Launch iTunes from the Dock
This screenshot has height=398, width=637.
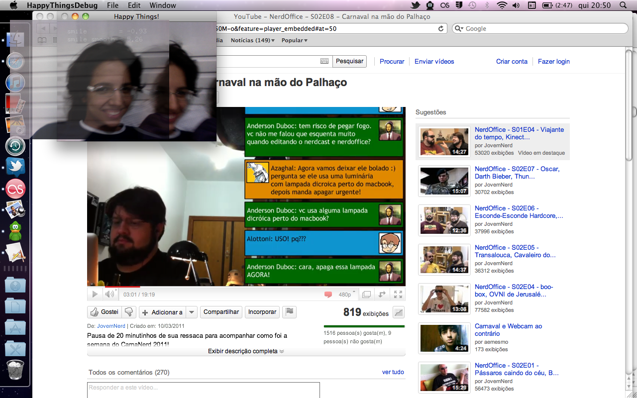[15, 83]
